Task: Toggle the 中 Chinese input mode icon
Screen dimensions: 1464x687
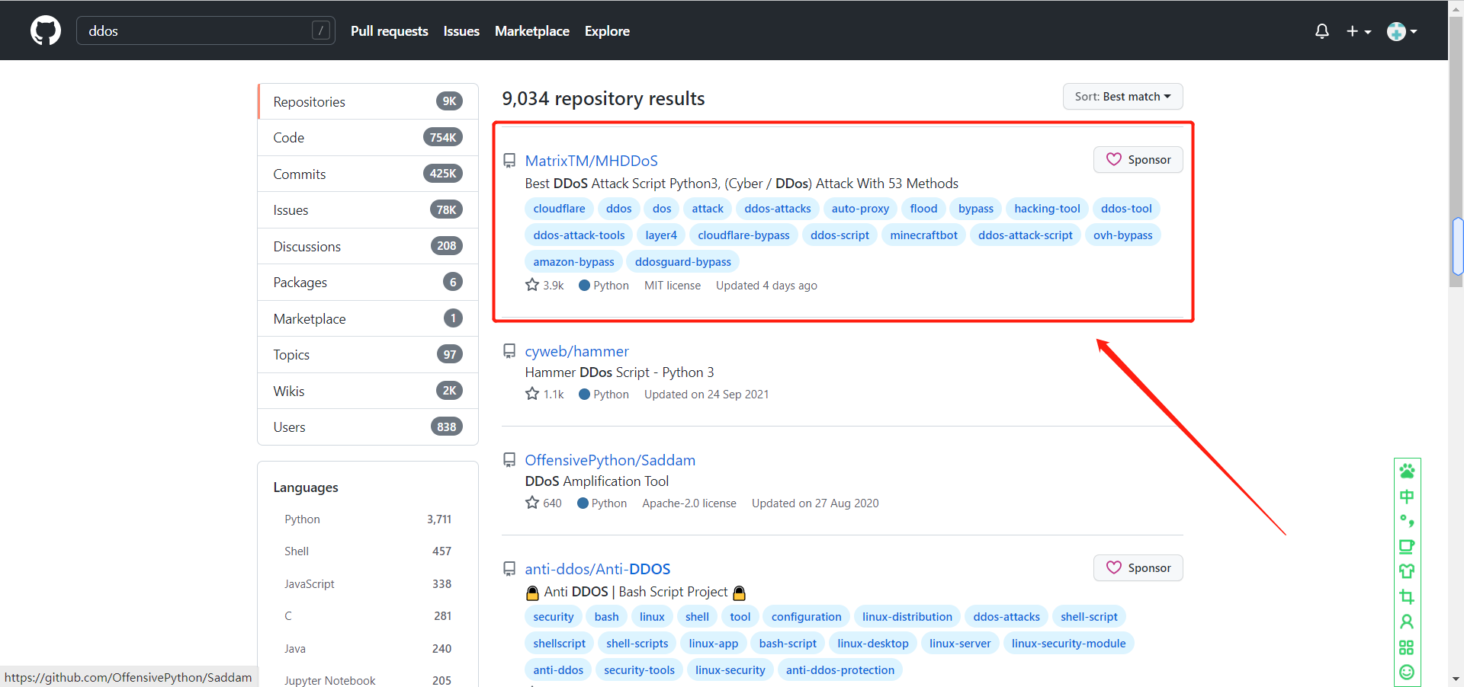Action: (x=1407, y=497)
